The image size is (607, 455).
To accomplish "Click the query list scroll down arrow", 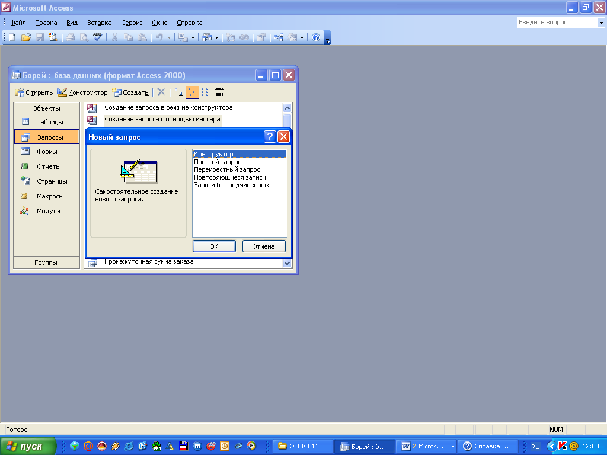I will point(287,264).
